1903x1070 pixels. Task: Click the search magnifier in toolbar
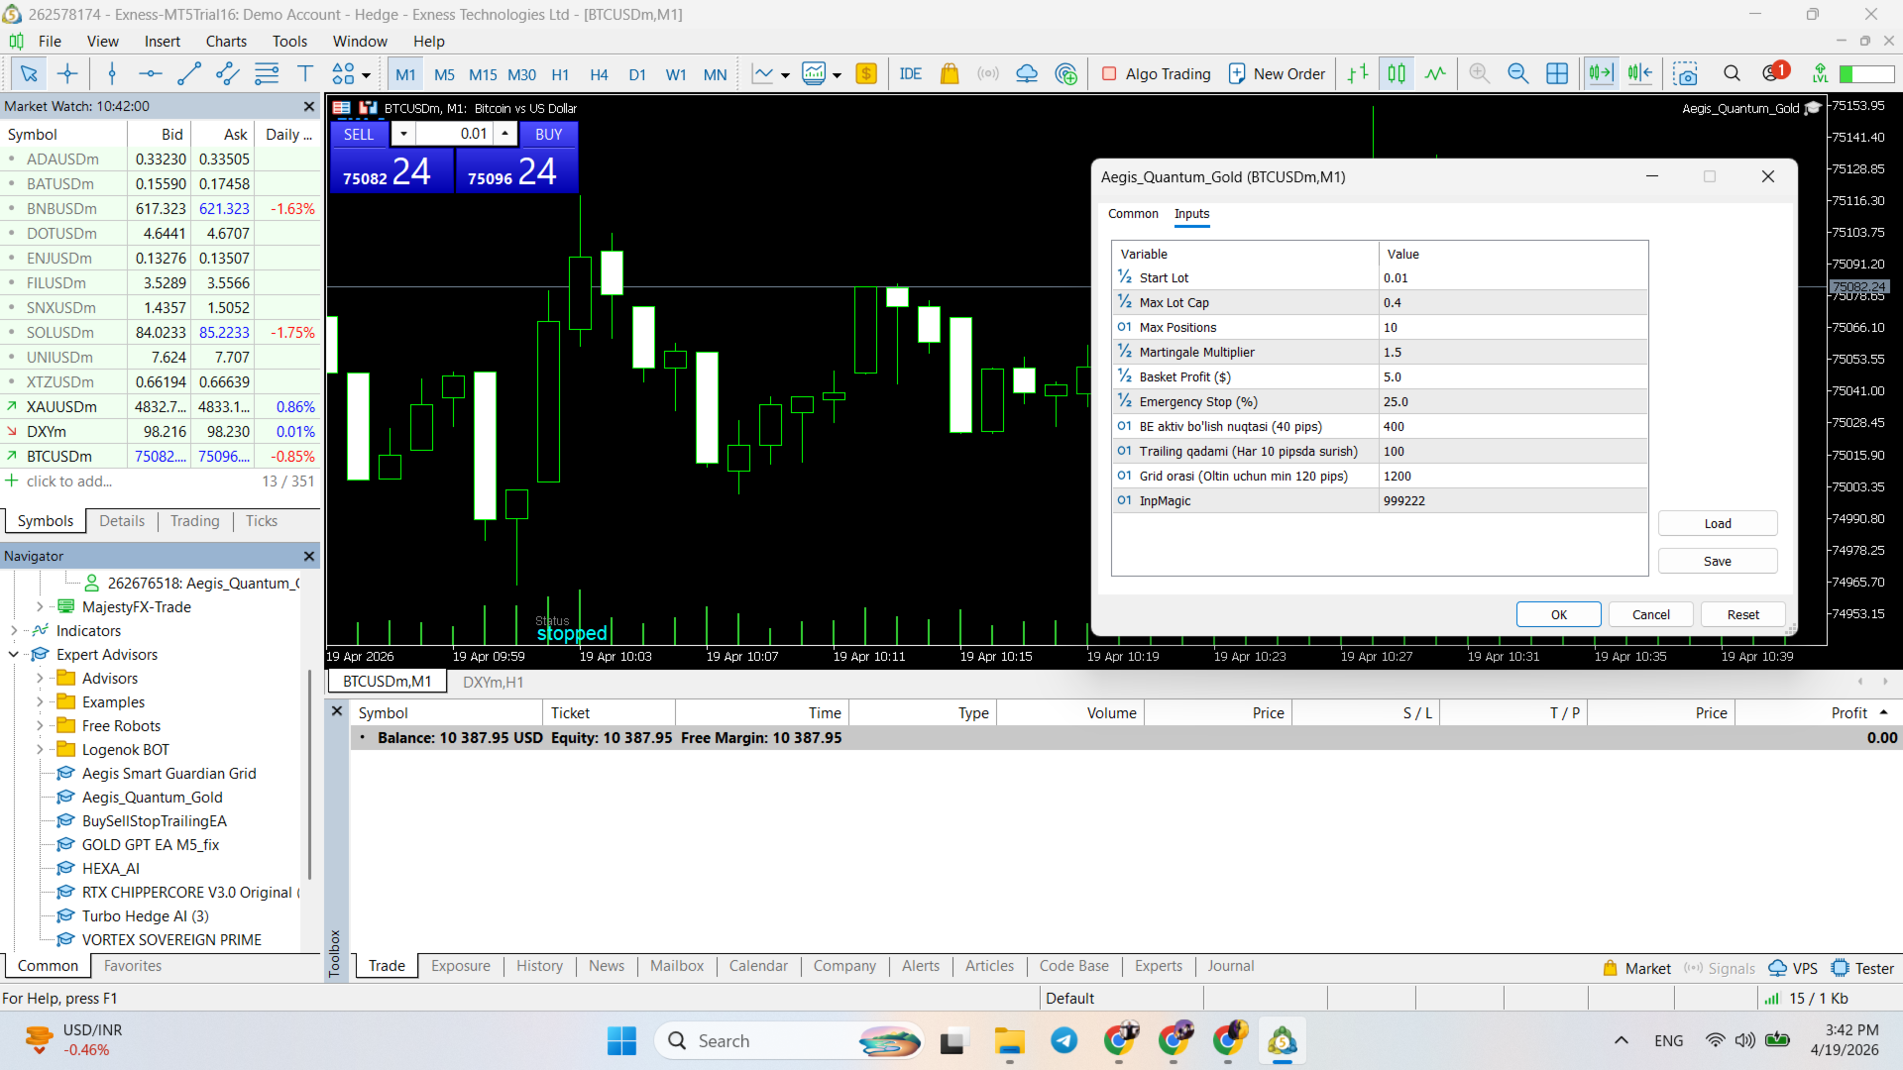1732,73
